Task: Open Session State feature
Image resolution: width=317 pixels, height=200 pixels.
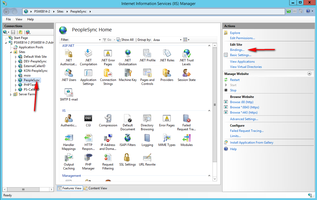Action: (187, 75)
